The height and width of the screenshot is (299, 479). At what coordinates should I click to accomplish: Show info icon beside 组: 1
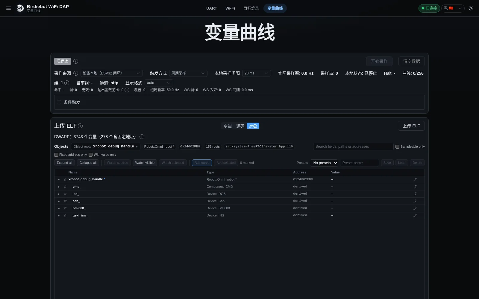pos(67,83)
